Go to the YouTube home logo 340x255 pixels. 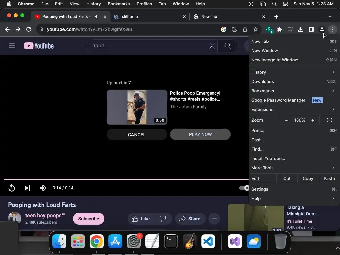point(39,46)
